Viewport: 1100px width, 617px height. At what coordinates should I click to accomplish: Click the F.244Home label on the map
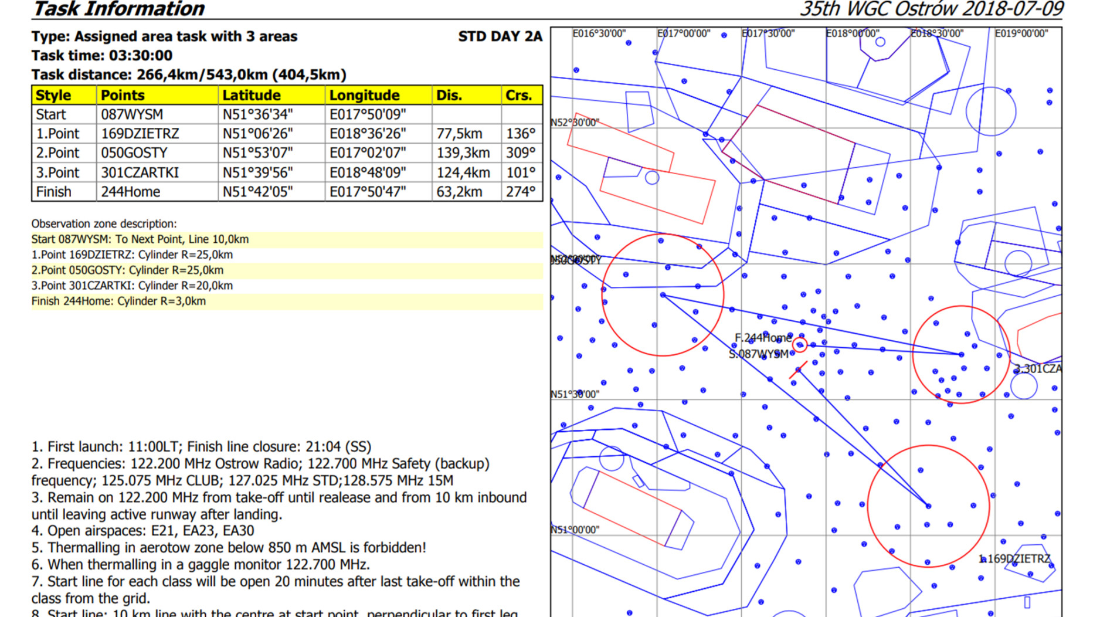[762, 338]
